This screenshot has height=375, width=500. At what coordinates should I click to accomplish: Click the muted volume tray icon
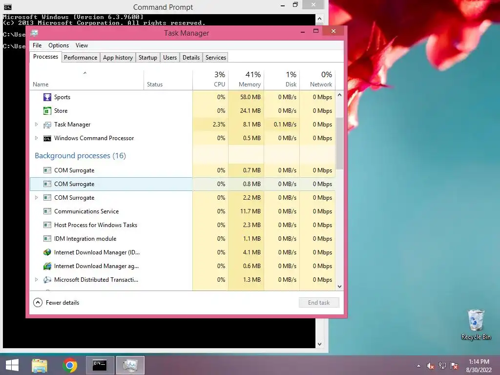point(431,366)
